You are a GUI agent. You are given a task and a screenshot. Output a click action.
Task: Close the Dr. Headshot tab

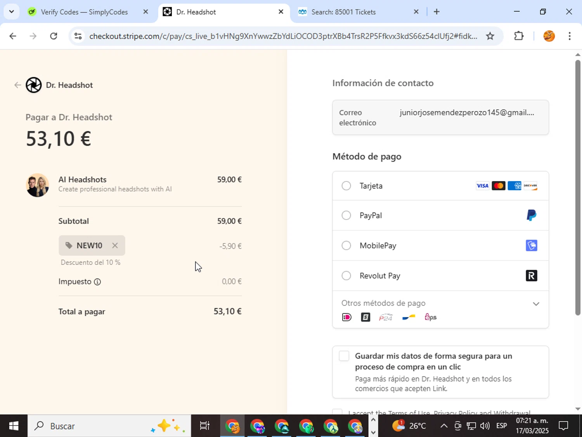pos(281,12)
